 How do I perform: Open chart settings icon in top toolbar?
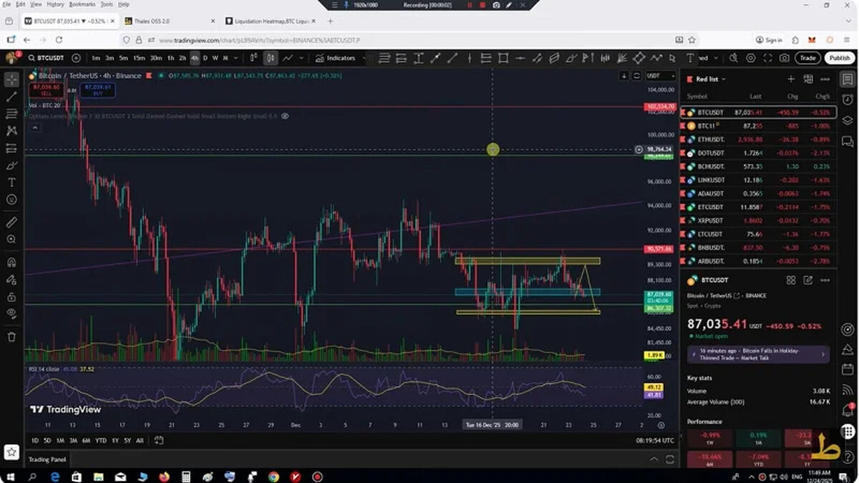pyautogui.click(x=750, y=58)
